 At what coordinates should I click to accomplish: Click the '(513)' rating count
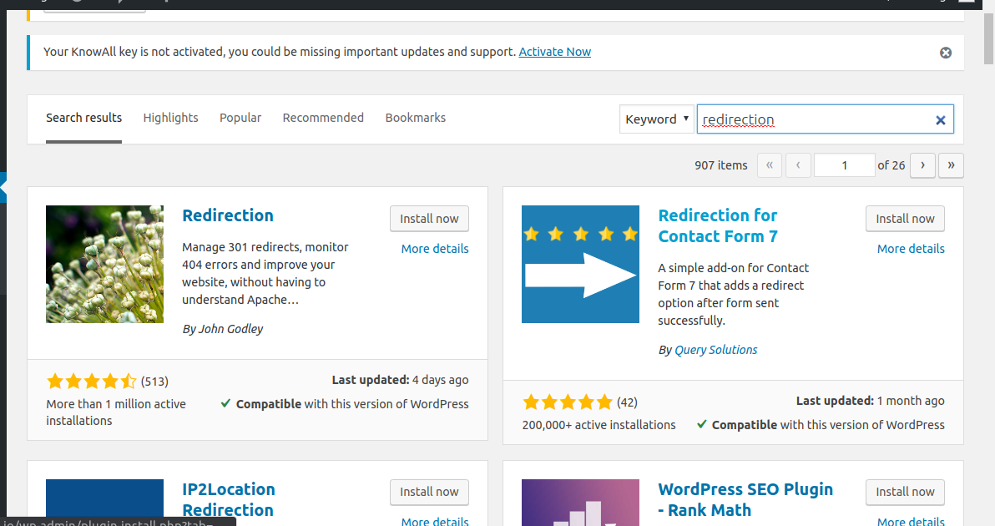[x=154, y=382]
